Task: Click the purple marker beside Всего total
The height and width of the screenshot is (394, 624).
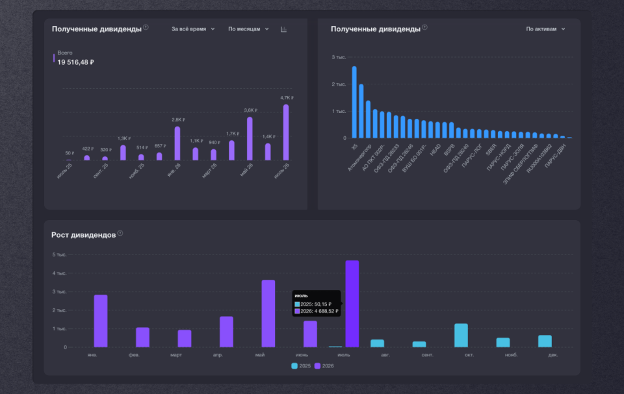Action: click(54, 58)
